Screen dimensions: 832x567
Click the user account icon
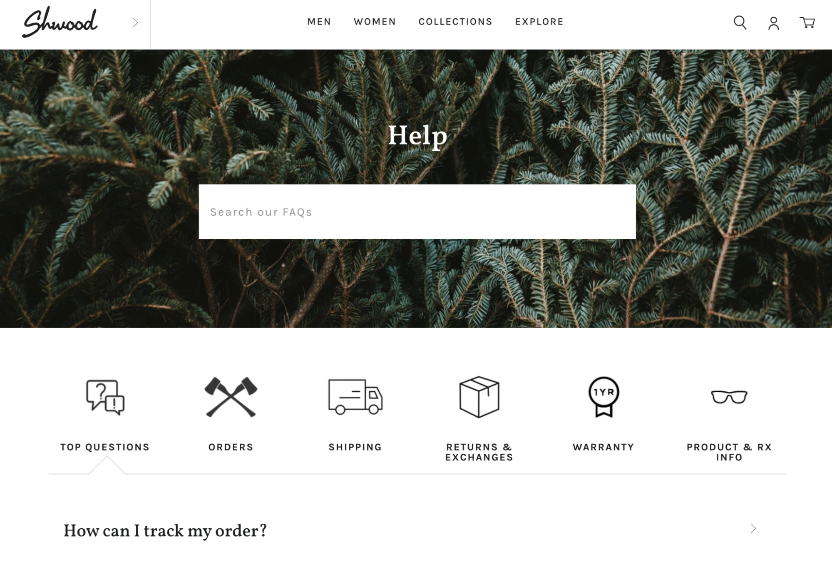[x=774, y=22]
